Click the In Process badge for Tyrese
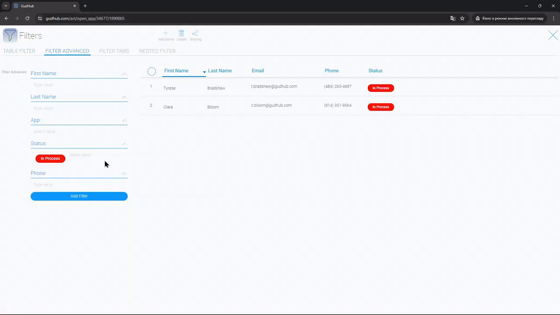 click(381, 88)
